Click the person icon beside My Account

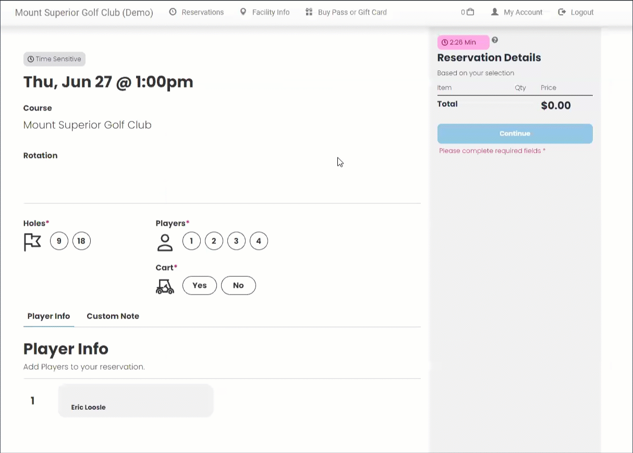[495, 11]
